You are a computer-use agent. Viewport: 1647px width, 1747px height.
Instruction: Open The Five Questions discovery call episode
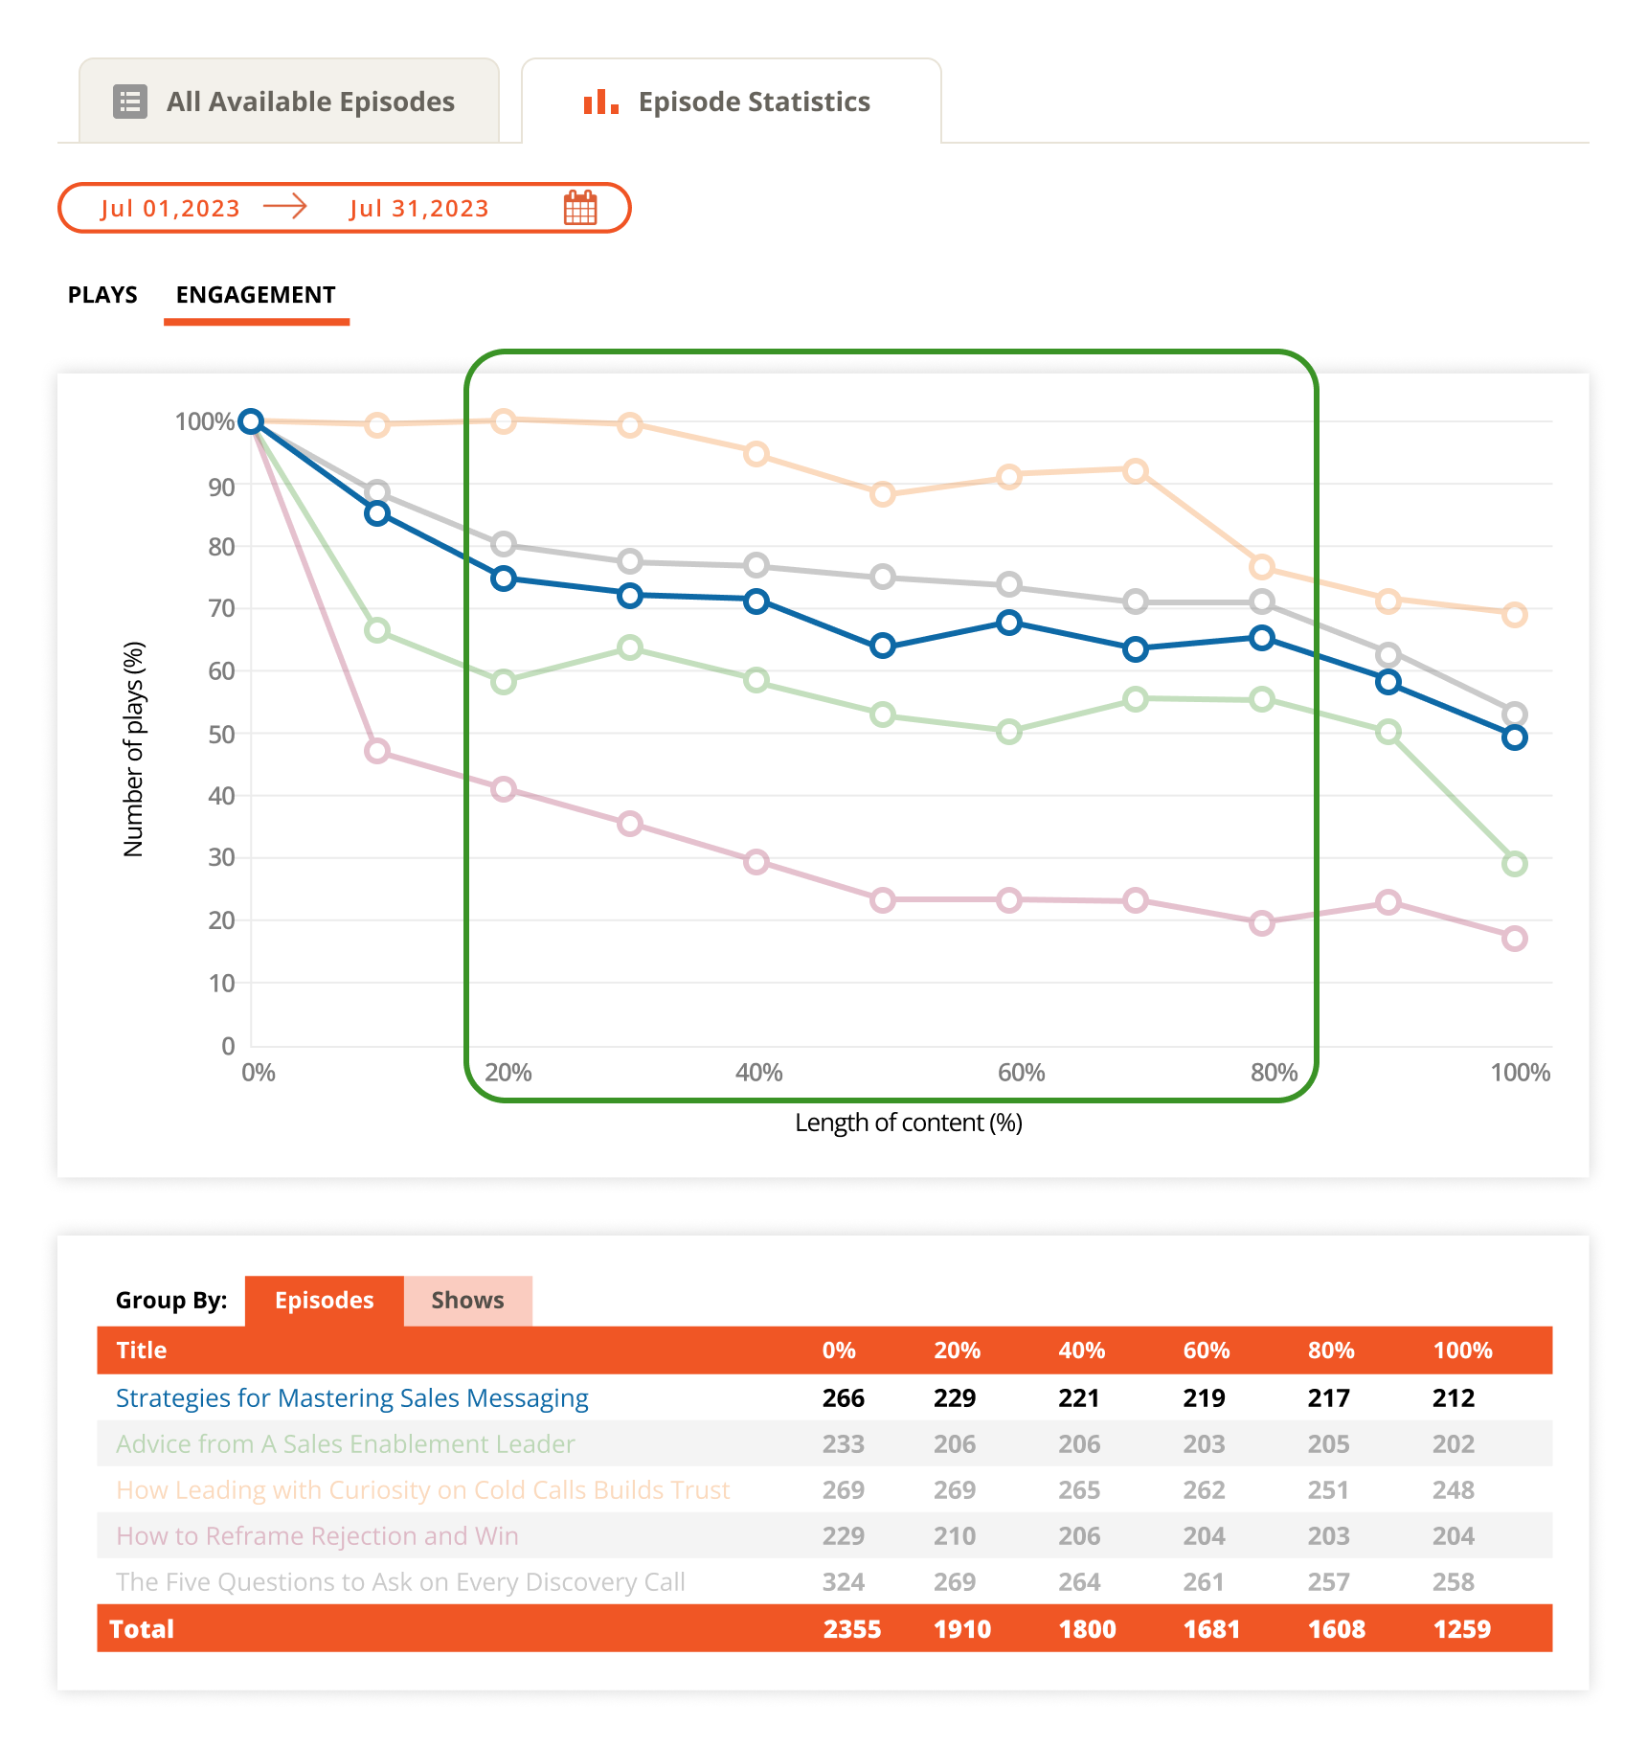pos(400,1582)
